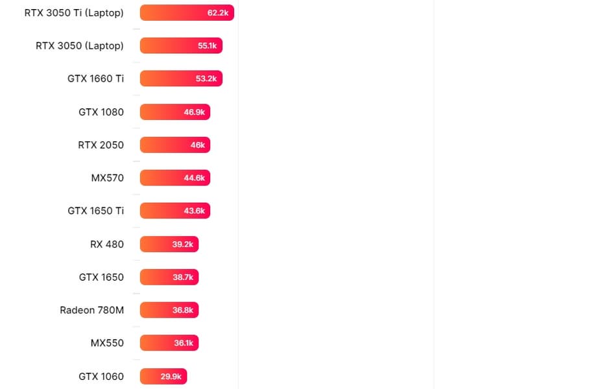Select the 62.2k score bar
Image resolution: width=609 pixels, height=389 pixels.
click(187, 13)
